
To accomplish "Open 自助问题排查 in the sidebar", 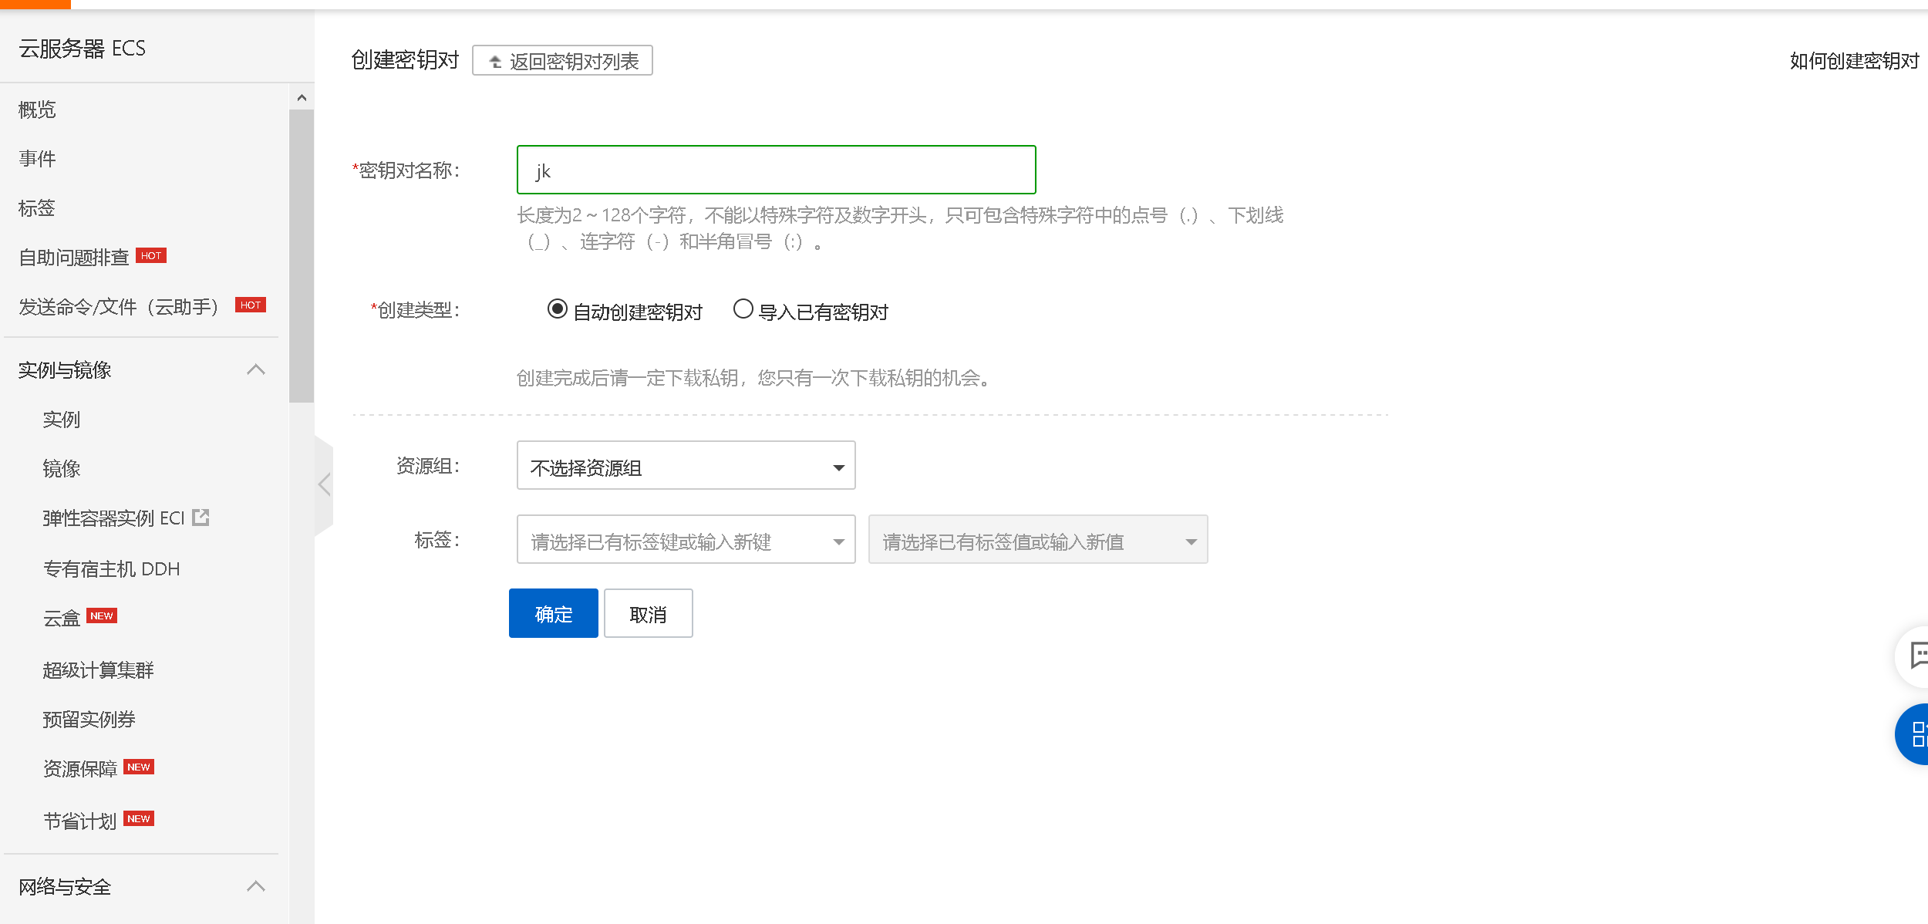I will (73, 258).
